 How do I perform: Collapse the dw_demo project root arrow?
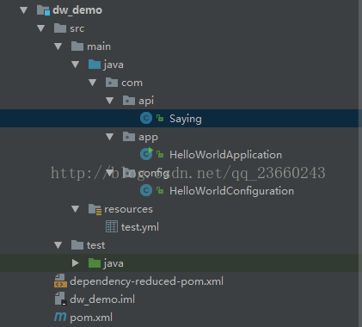click(23, 10)
